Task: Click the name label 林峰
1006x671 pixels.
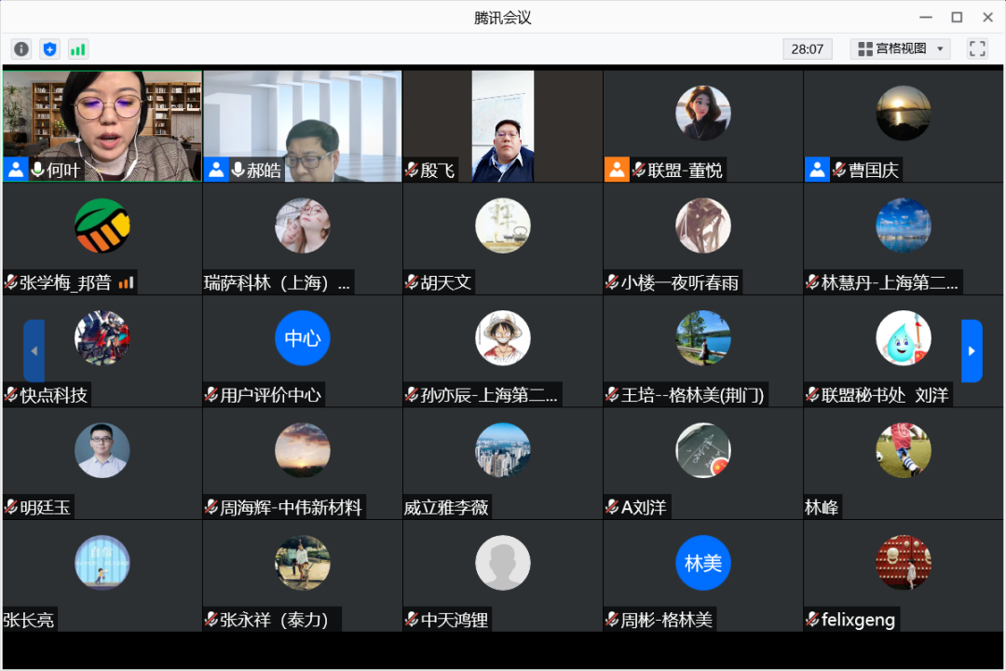Action: pyautogui.click(x=822, y=507)
